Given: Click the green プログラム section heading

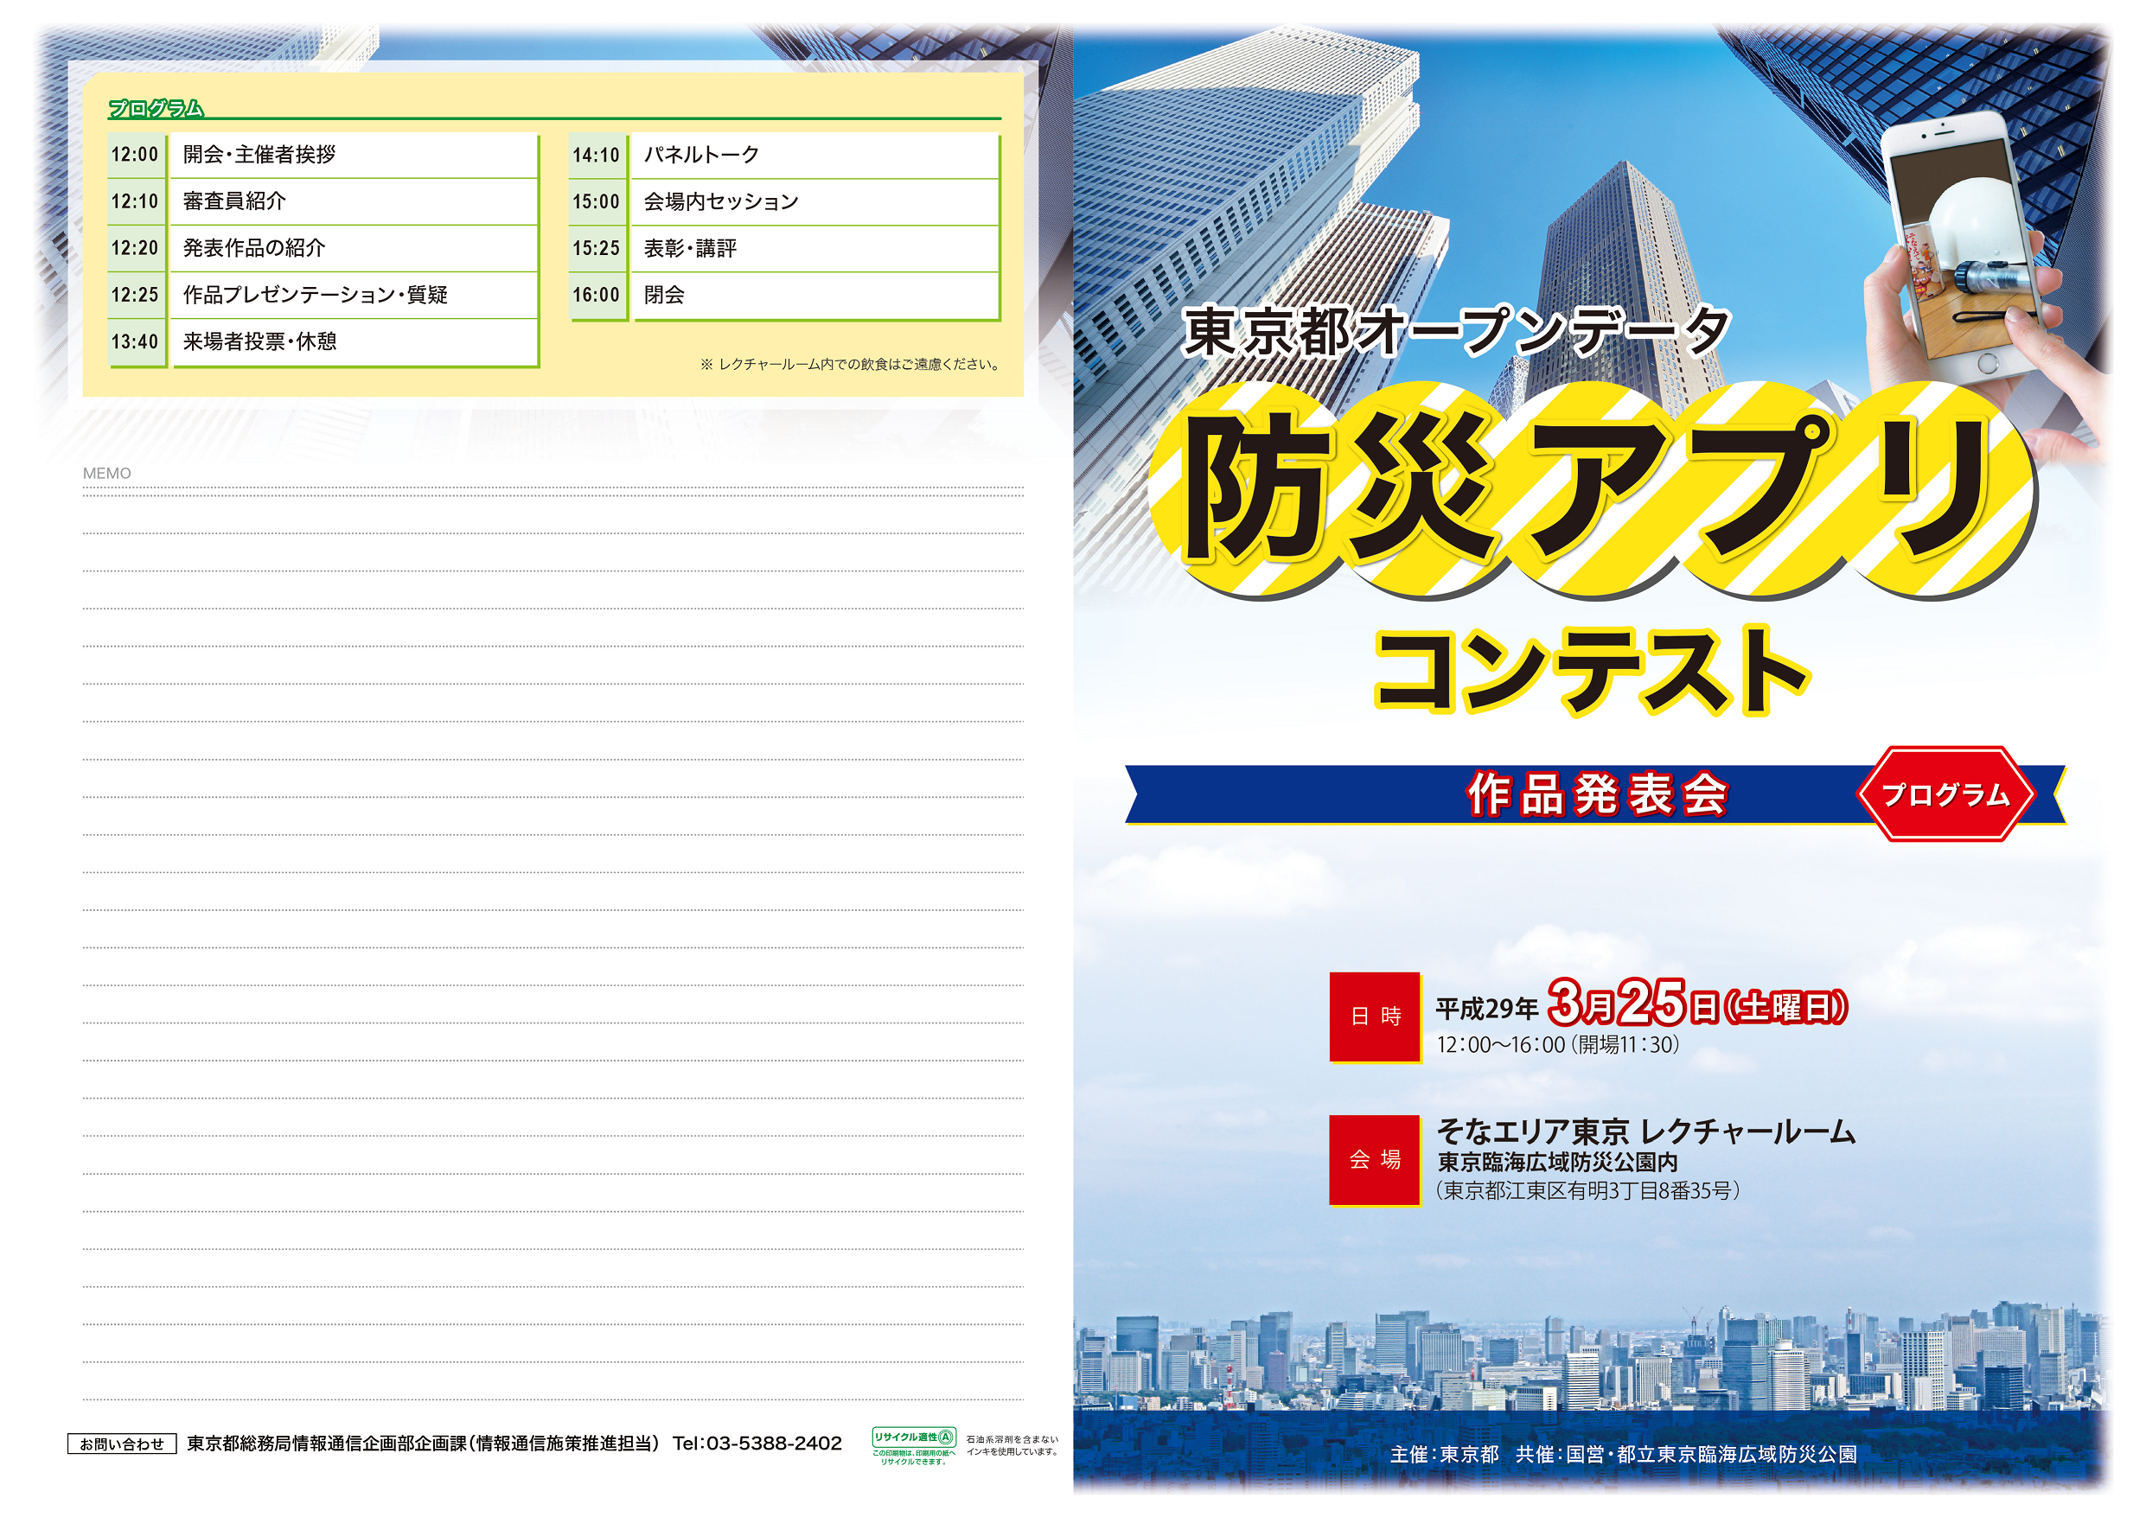Looking at the screenshot, I should click(x=156, y=108).
